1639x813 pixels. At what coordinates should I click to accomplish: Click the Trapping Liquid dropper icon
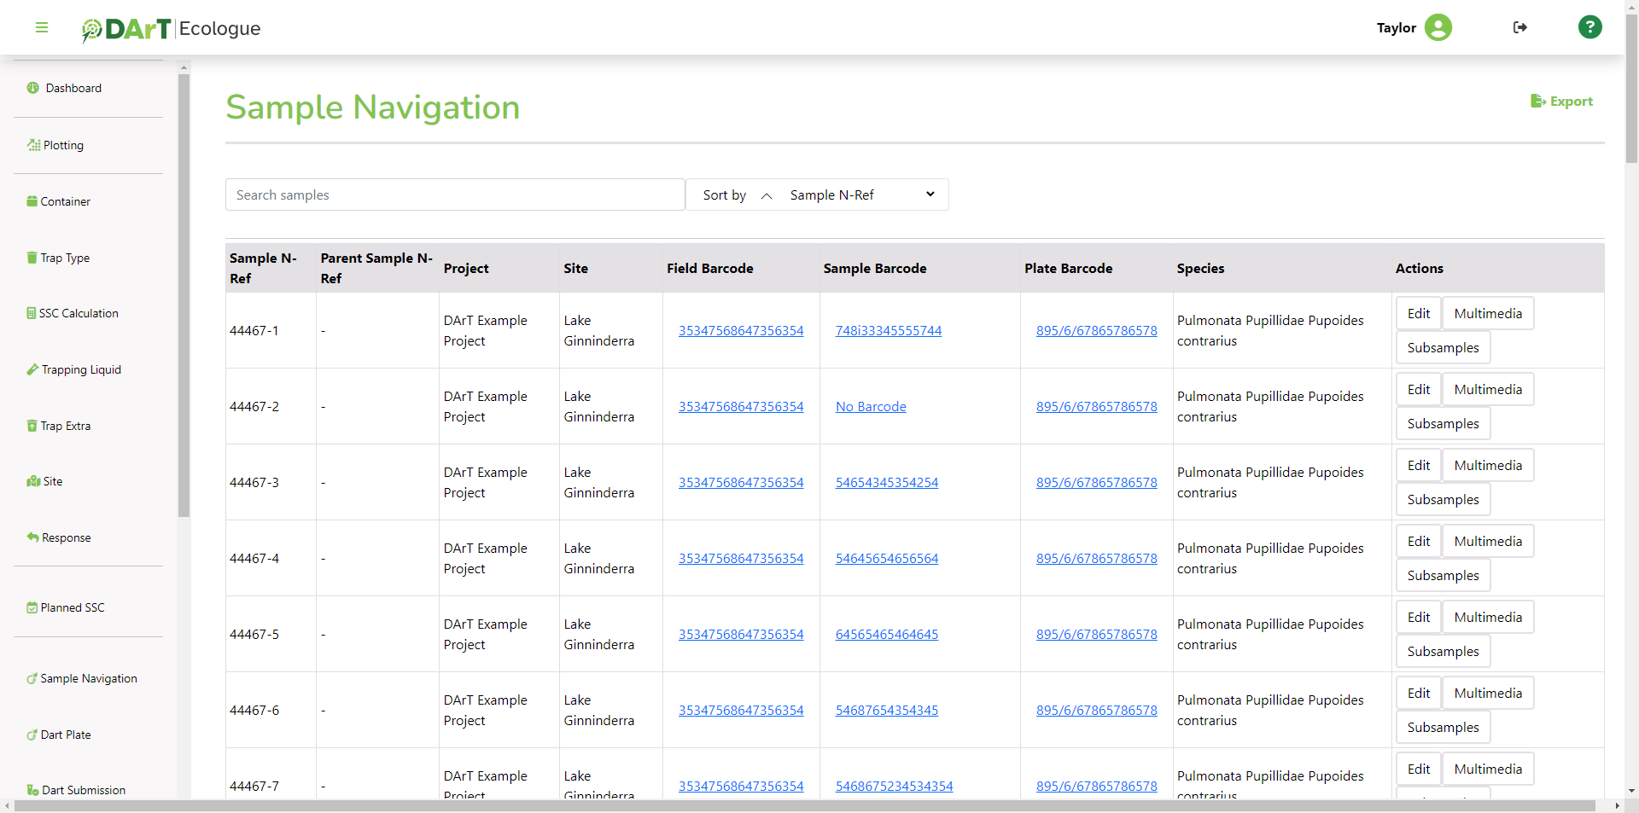click(32, 369)
